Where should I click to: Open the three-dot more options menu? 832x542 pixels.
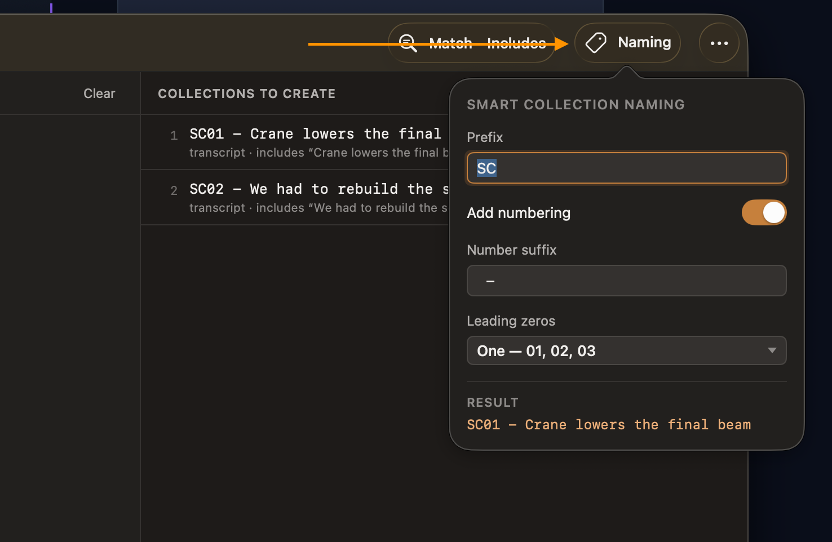(719, 43)
